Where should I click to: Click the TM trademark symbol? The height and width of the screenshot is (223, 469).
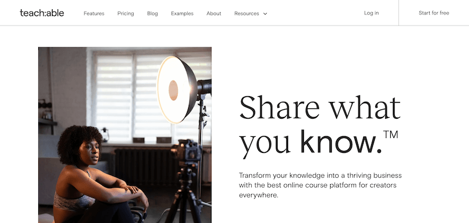391,135
